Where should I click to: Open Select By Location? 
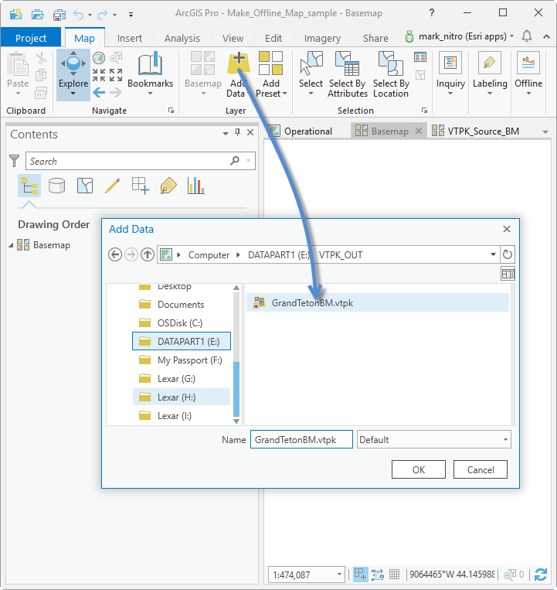click(x=391, y=74)
